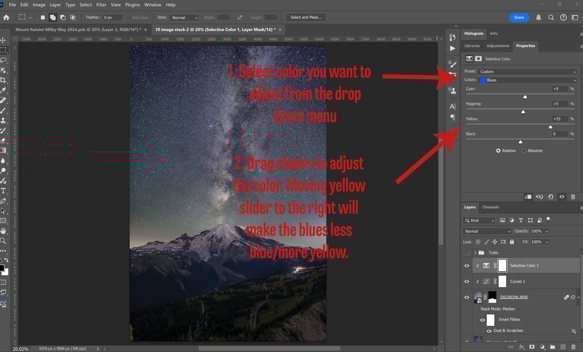This screenshot has height=352, width=583.
Task: Select the Clone Stamp tool
Action: pos(3,120)
